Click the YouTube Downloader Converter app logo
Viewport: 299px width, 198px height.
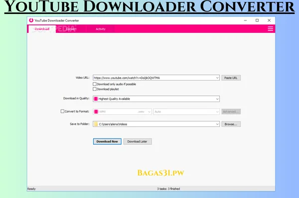click(31, 20)
